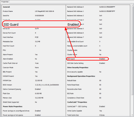Screen dimensions: 134x117
Task: Click Power savings on unconfigured drives label
Action: [x=16, y=111]
